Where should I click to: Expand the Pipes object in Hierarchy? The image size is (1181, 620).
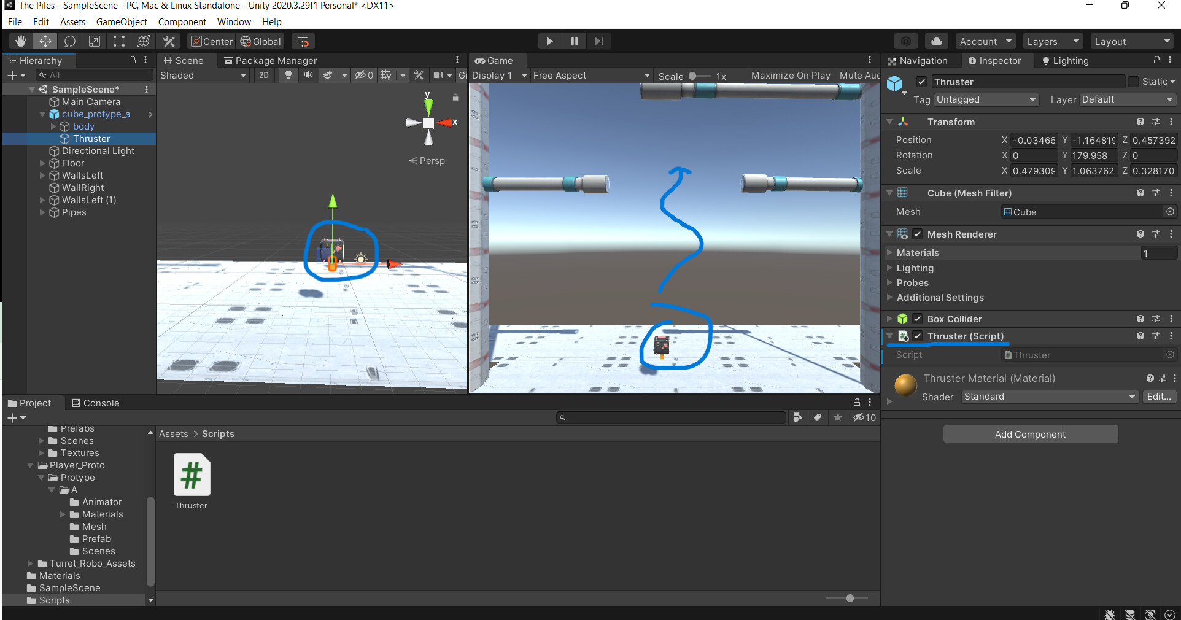pyautogui.click(x=42, y=212)
